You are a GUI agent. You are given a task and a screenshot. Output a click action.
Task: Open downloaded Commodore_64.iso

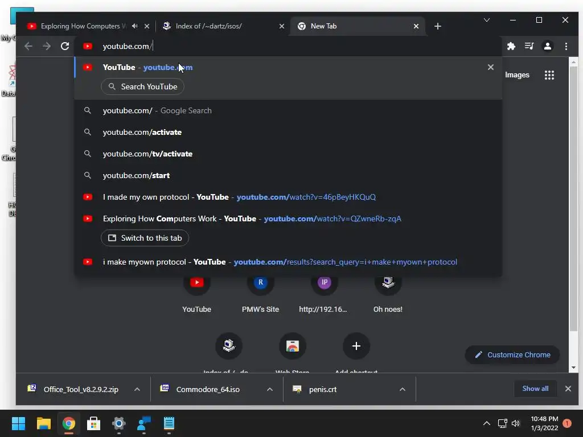[x=201, y=389]
